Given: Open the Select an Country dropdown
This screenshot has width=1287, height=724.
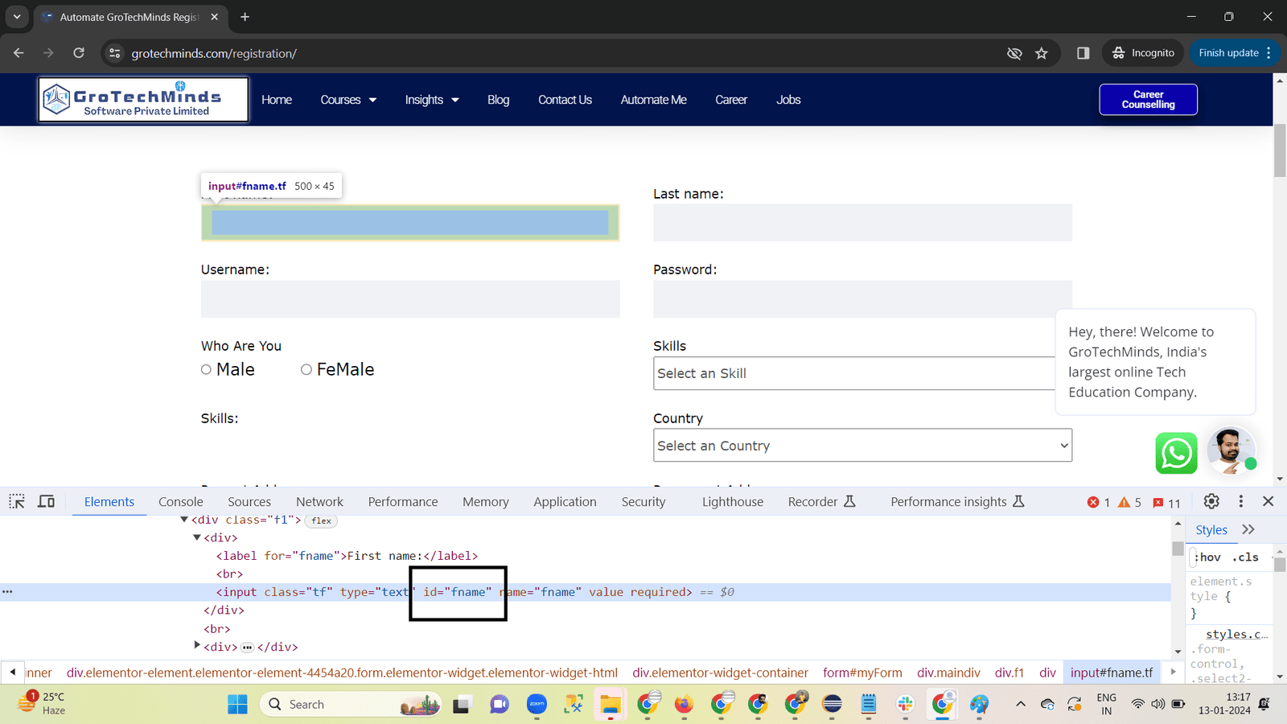Looking at the screenshot, I should (862, 446).
